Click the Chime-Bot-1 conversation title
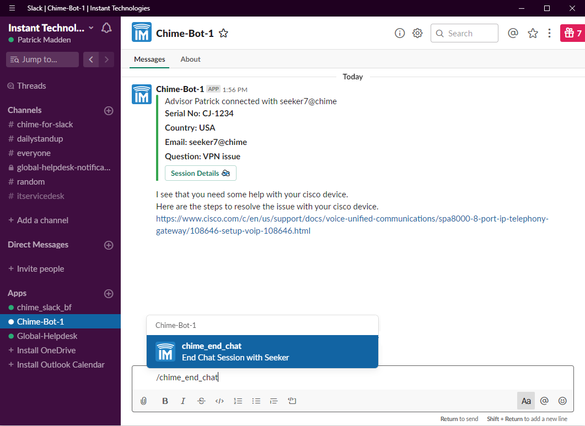Image resolution: width=585 pixels, height=426 pixels. (185, 34)
